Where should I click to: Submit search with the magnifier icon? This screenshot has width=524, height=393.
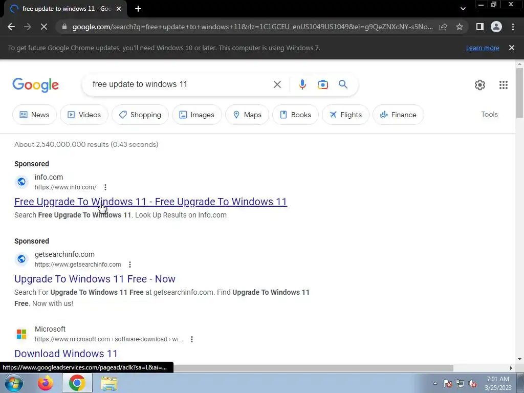(x=343, y=84)
